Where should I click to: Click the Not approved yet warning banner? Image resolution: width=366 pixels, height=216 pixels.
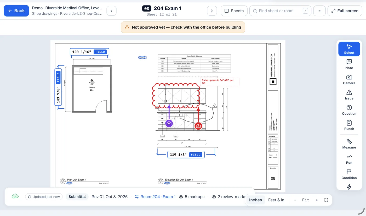pos(183,27)
